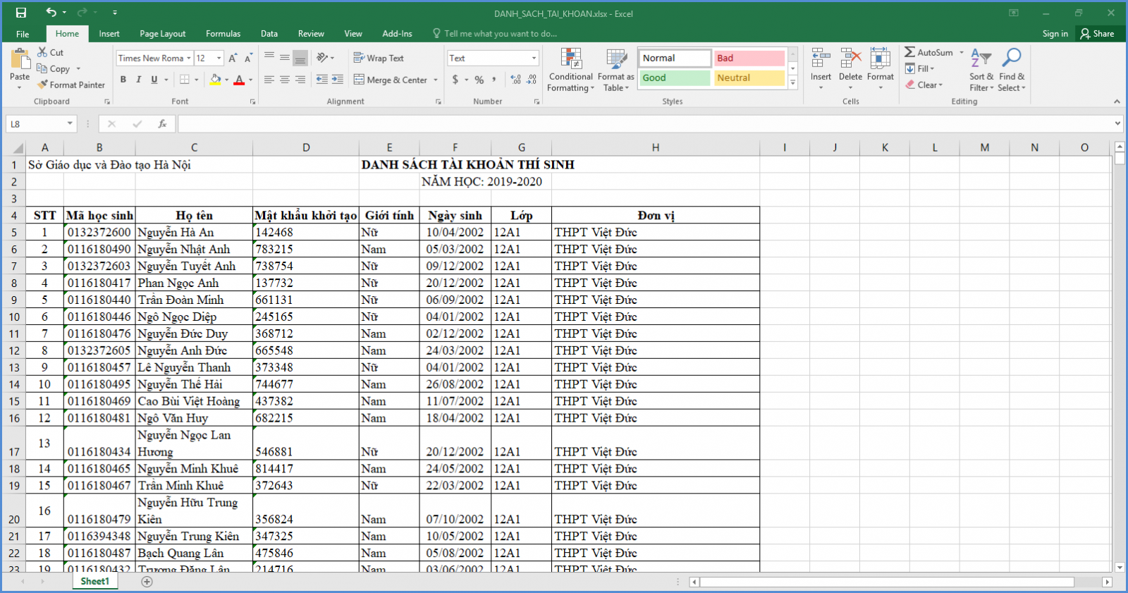Click the Save icon in title bar
The width and height of the screenshot is (1128, 593).
[x=20, y=13]
